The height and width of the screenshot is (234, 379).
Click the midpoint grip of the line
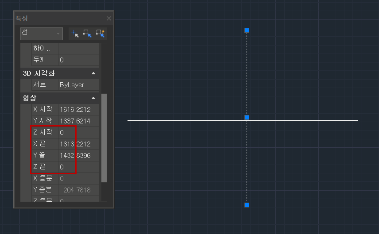coord(247,117)
